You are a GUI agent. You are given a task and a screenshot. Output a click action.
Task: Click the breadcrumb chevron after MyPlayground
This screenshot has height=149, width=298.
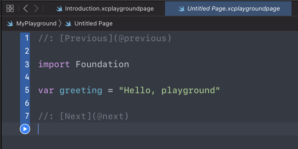(60, 24)
